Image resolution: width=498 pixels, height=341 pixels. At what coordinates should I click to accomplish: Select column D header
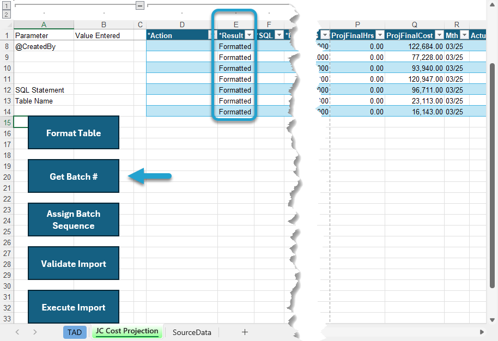(x=182, y=25)
